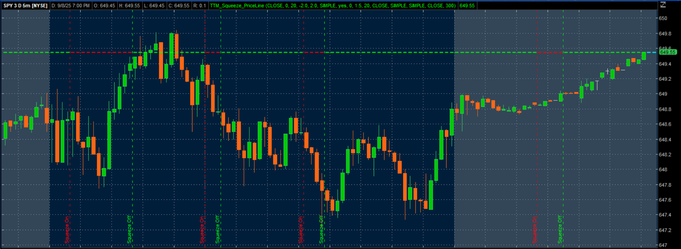This screenshot has height=249, width=681.
Task: Click the date readout 9/8/25 7:00 PM
Action: pyautogui.click(x=71, y=6)
